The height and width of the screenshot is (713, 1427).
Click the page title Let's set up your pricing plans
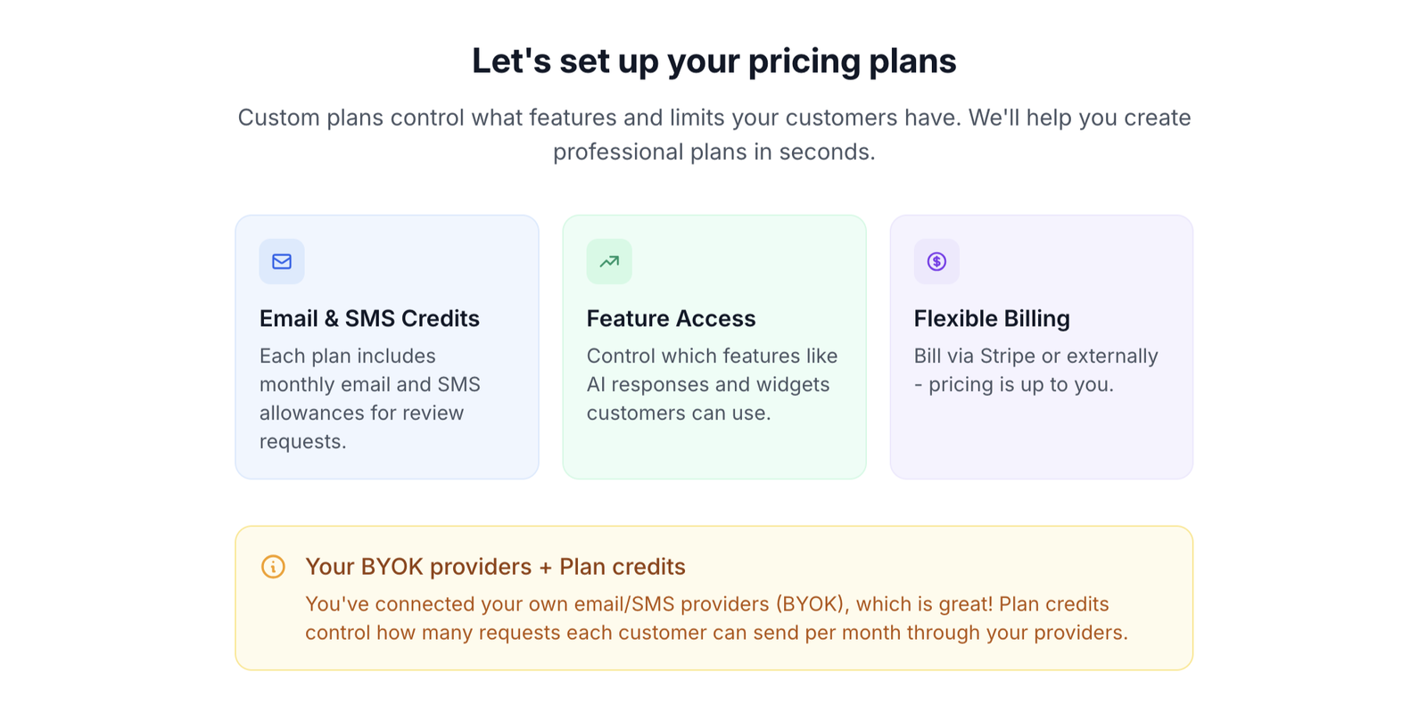click(713, 61)
